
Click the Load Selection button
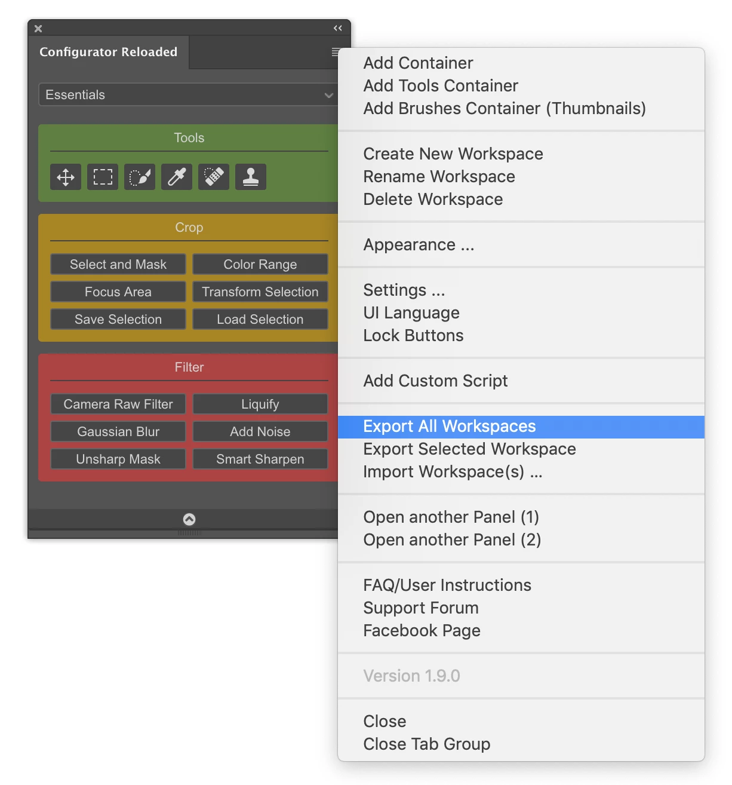260,319
